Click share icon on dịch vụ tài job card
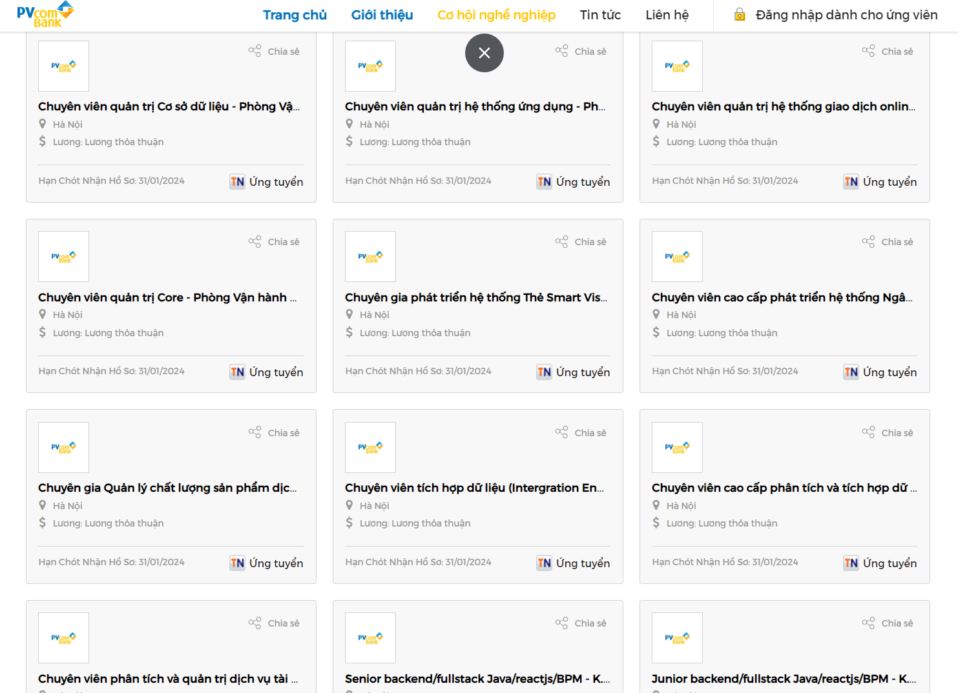Viewport: 958px width, 693px height. (x=255, y=623)
